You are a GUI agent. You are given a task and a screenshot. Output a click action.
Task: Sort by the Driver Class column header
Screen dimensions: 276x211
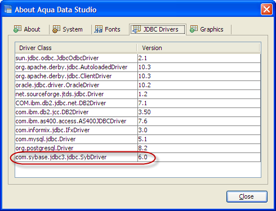[76, 48]
